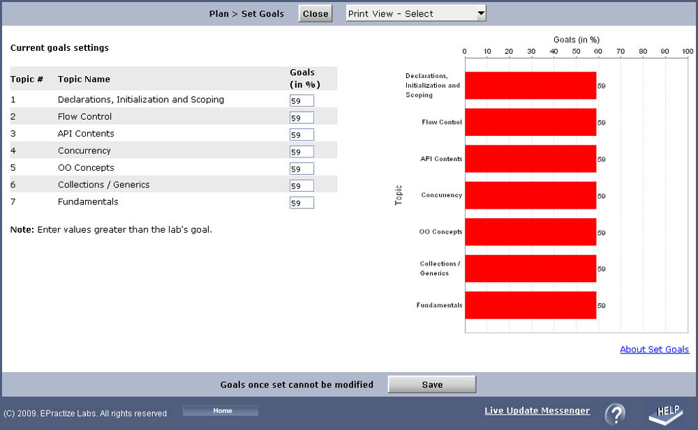Click the Flow Control goal input field

click(x=302, y=118)
